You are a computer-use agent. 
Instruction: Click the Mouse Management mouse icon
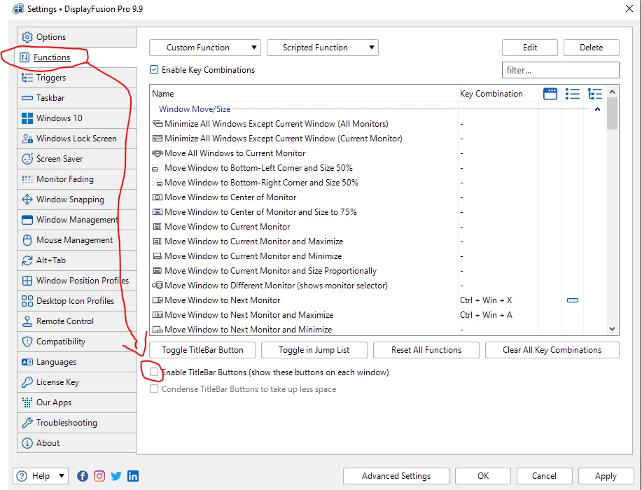27,240
